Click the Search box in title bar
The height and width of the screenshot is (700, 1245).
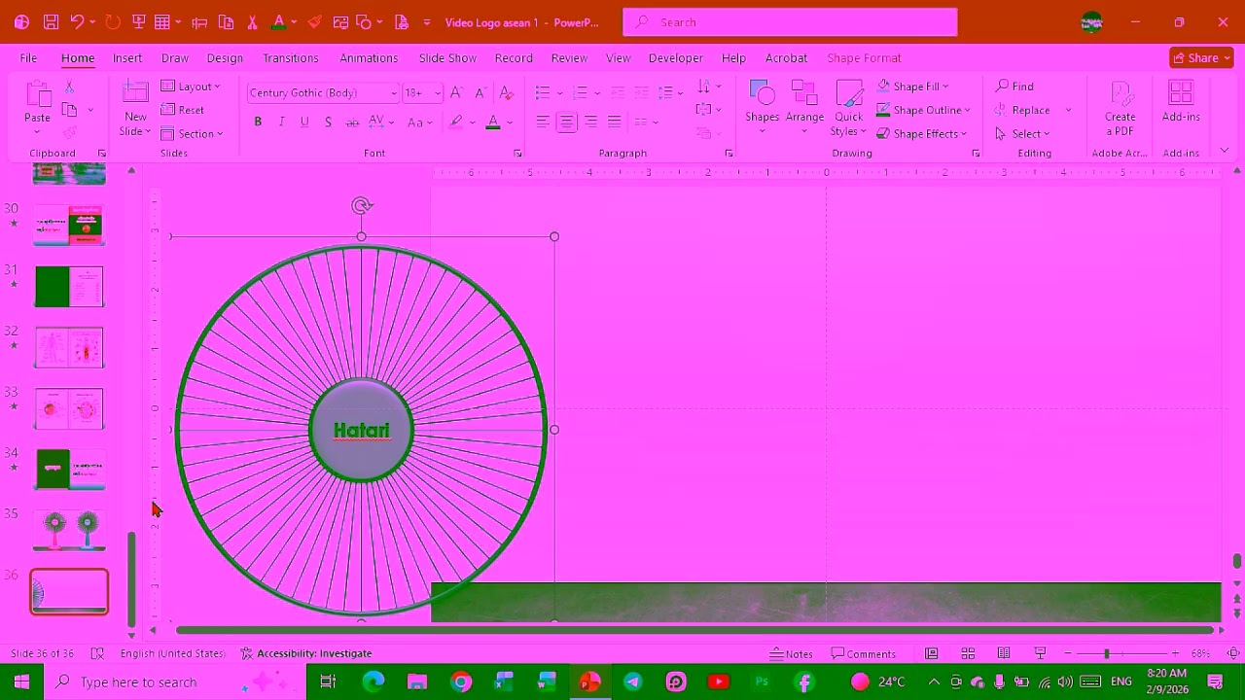coord(790,21)
